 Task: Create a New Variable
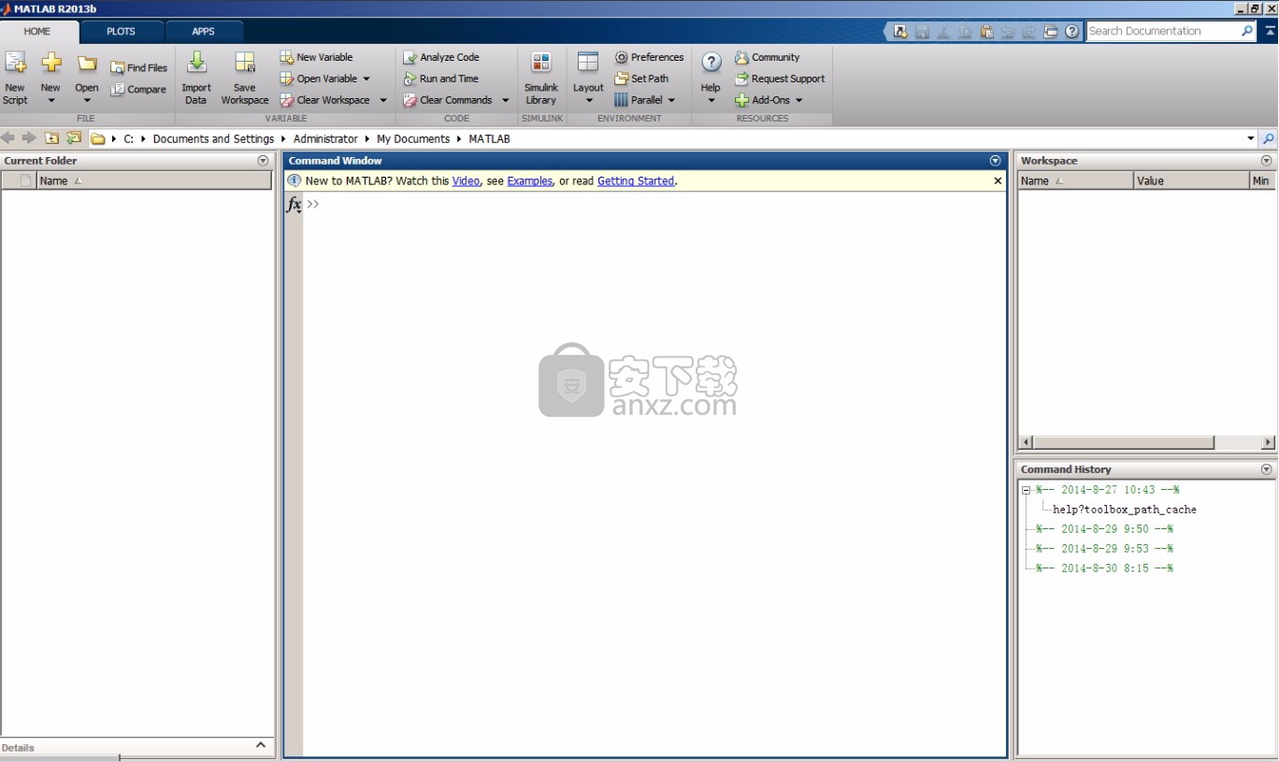(x=316, y=57)
